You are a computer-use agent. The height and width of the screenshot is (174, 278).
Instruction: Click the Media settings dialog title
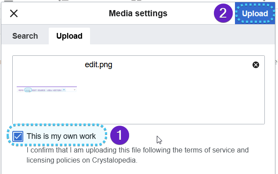[138, 14]
